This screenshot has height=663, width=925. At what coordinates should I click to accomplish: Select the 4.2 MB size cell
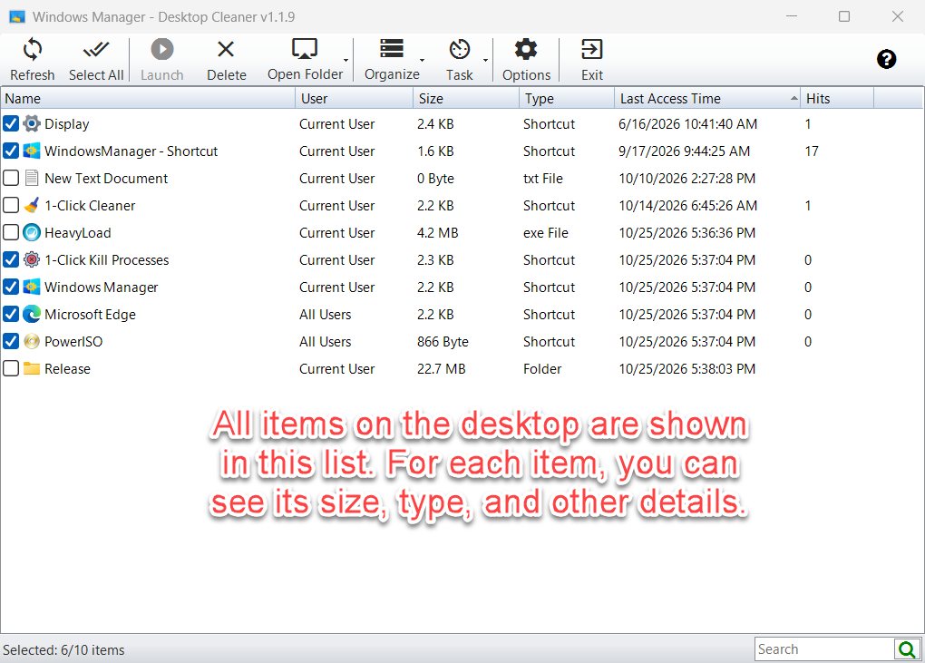pyautogui.click(x=438, y=233)
